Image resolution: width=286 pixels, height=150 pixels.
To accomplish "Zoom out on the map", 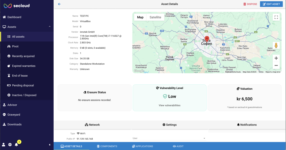I will tap(276, 66).
